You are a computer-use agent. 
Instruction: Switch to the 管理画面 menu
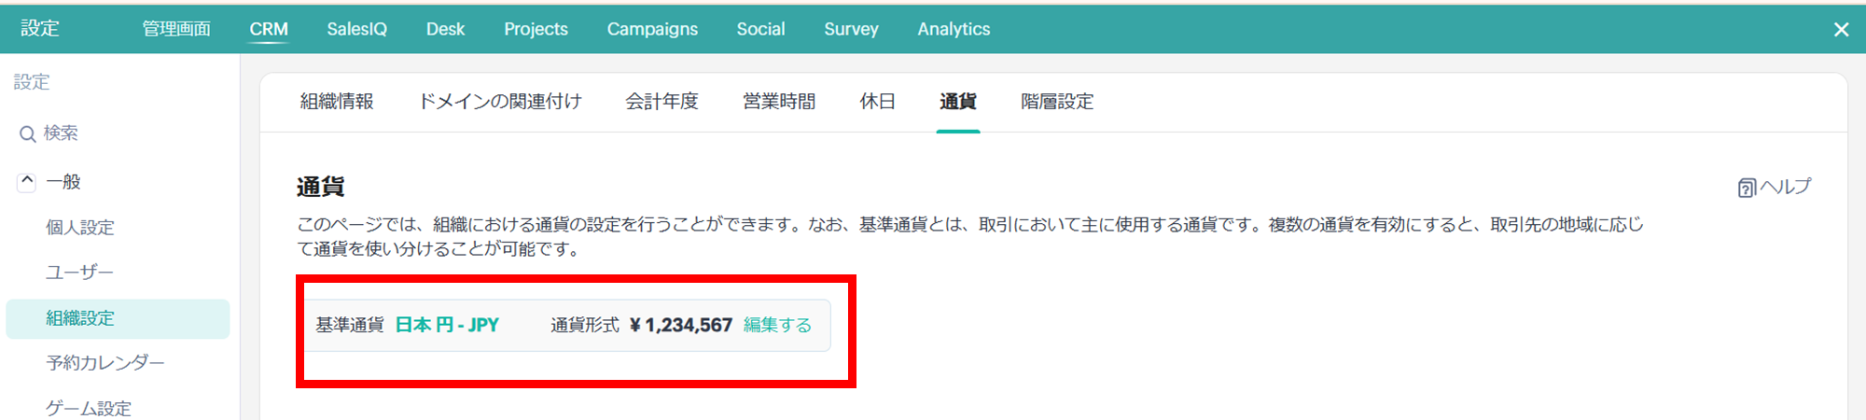click(176, 29)
